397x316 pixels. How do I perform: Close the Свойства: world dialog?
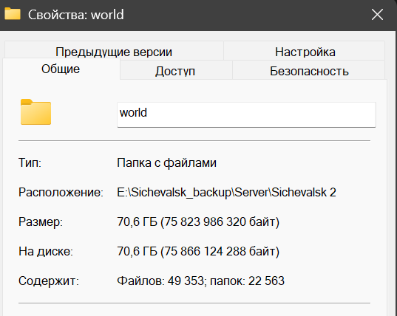click(377, 15)
